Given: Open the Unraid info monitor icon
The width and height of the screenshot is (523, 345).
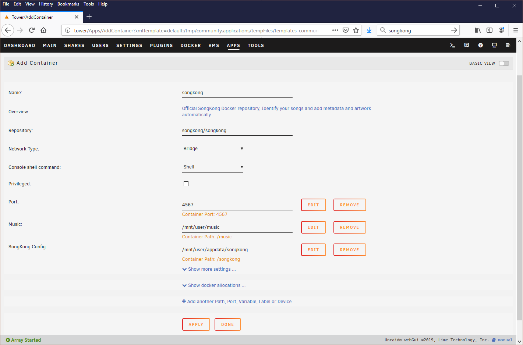Looking at the screenshot, I should point(494,45).
